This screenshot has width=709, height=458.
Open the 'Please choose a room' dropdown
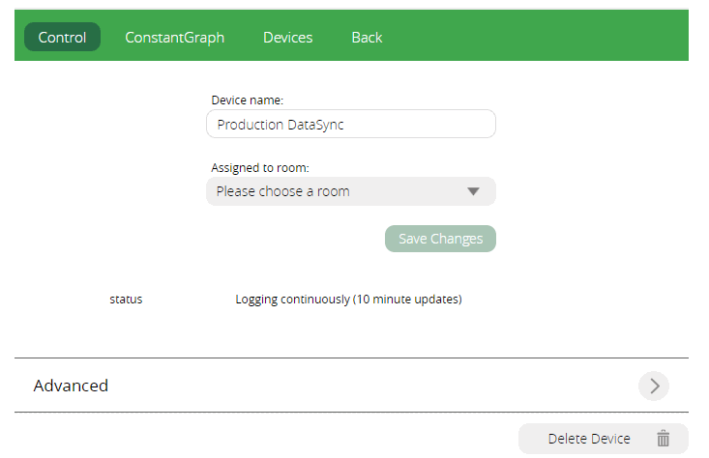339,191
